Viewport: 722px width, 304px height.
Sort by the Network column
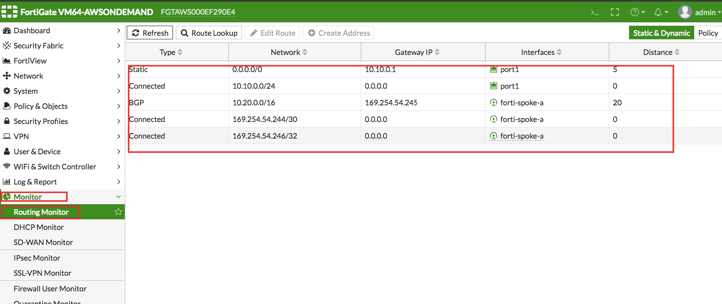click(289, 52)
